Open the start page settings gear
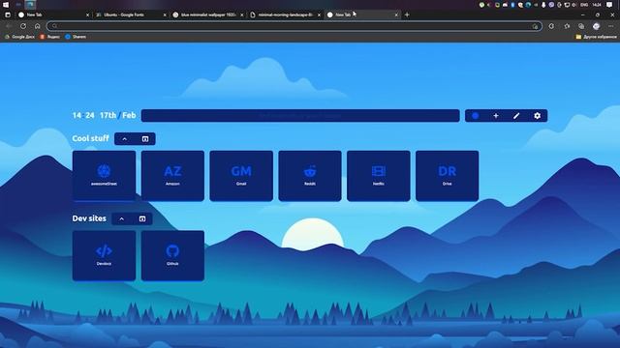The image size is (620, 348). (537, 116)
